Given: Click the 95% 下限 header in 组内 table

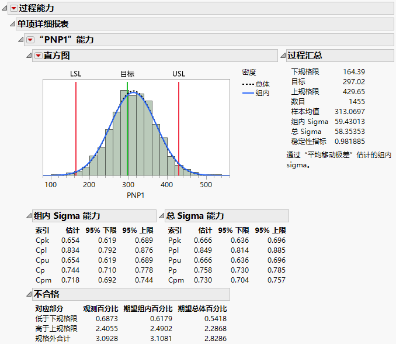Looking at the screenshot, I should tap(101, 231).
